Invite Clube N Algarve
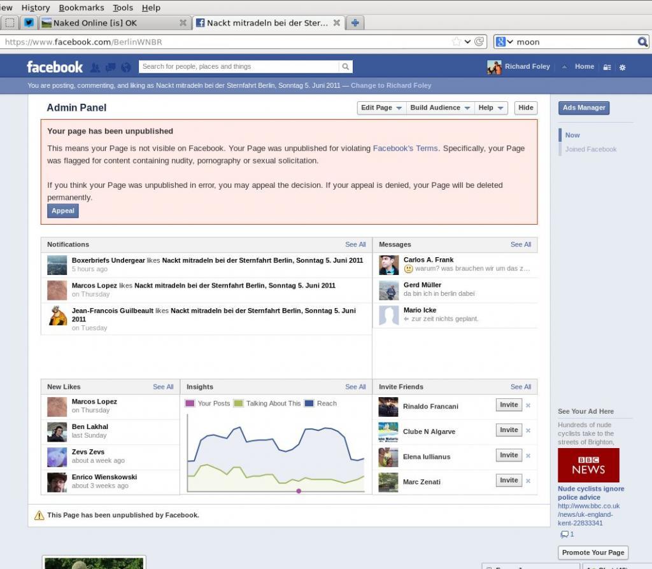This screenshot has width=652, height=569. click(x=509, y=430)
